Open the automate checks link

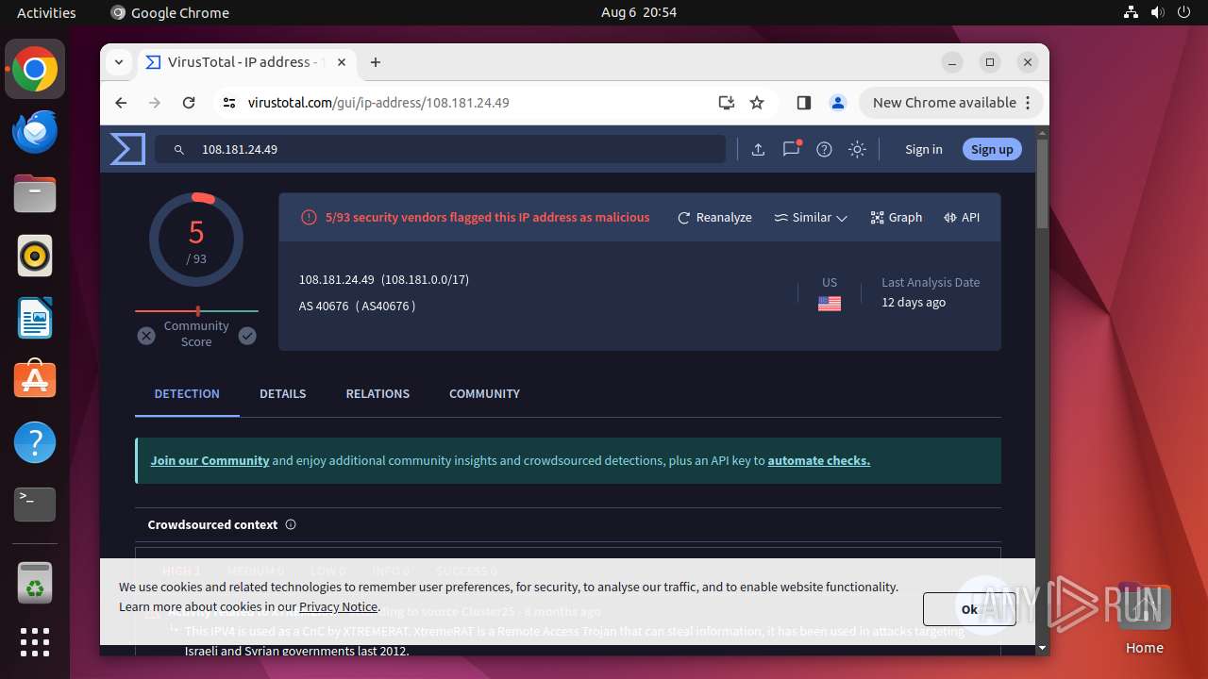click(819, 460)
